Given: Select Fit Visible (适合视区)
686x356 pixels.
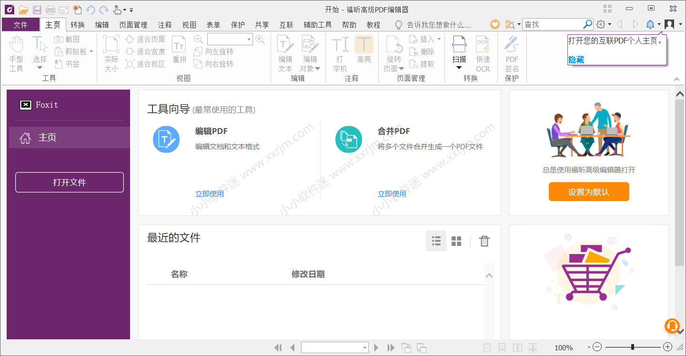Looking at the screenshot, I should pyautogui.click(x=145, y=64).
